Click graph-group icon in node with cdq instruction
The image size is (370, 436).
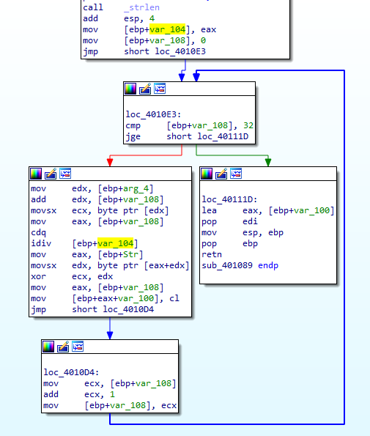65,174
